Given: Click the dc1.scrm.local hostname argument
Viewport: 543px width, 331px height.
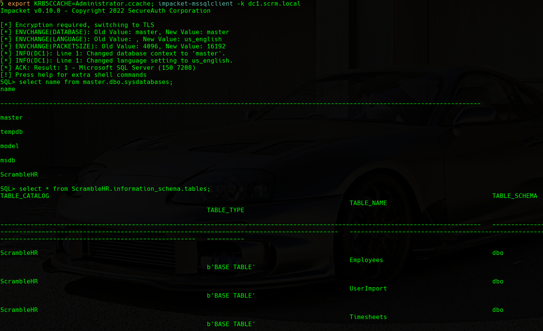Looking at the screenshot, I should click(274, 4).
